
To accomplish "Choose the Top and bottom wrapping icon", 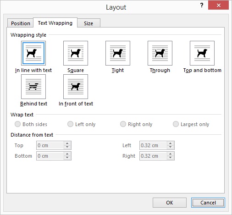I will pyautogui.click(x=202, y=53).
